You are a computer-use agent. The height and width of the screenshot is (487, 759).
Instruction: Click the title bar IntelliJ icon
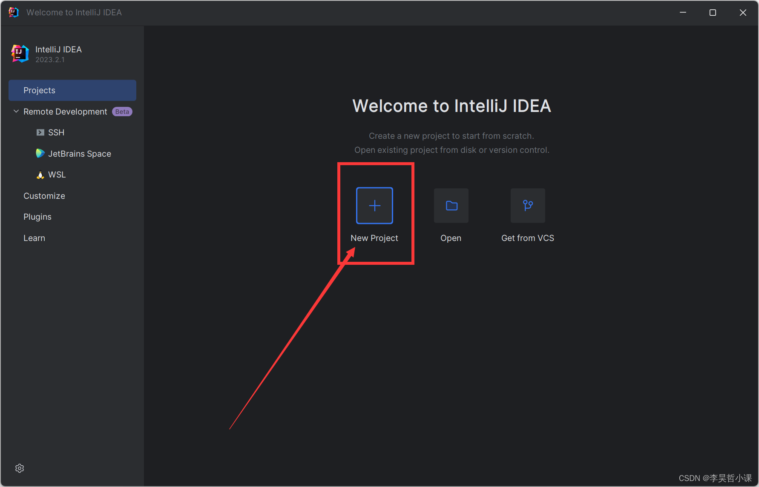point(14,12)
